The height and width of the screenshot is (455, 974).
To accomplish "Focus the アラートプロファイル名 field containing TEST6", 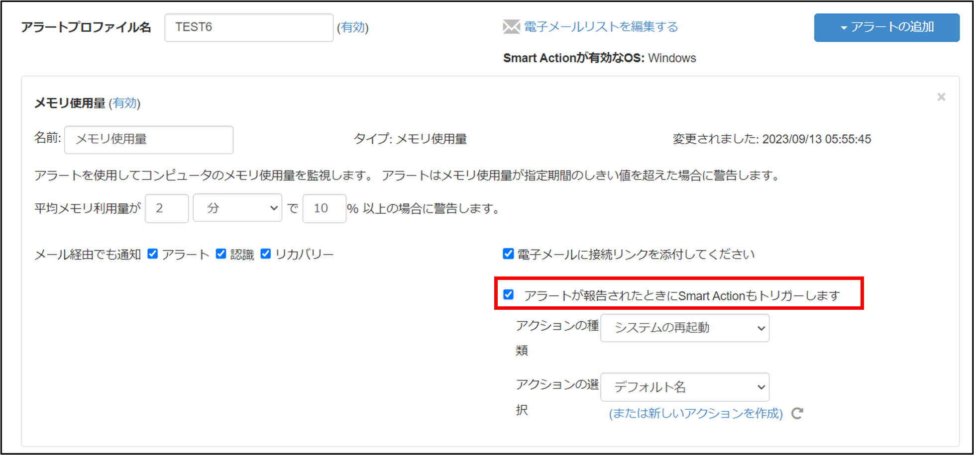I will click(249, 27).
